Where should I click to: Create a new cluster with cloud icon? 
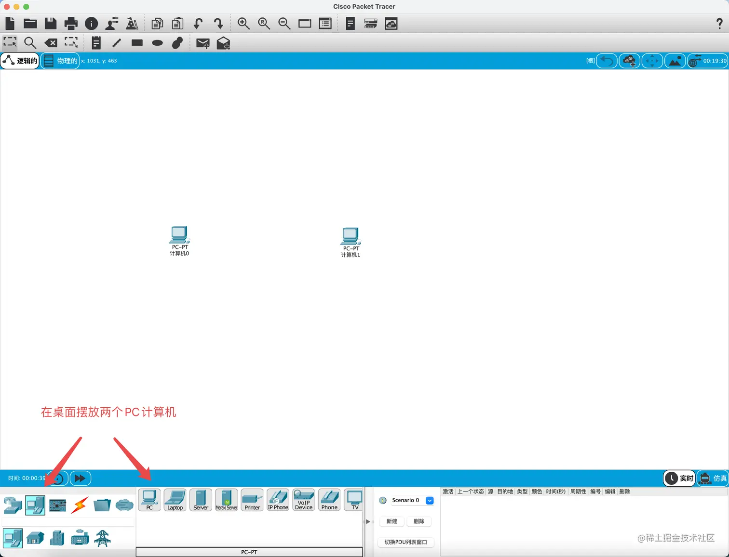click(630, 61)
